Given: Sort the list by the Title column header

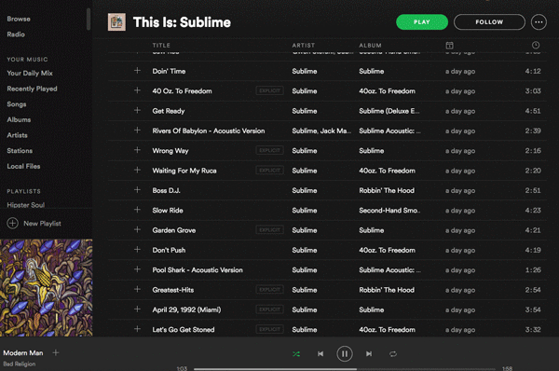Looking at the screenshot, I should pyautogui.click(x=161, y=46).
